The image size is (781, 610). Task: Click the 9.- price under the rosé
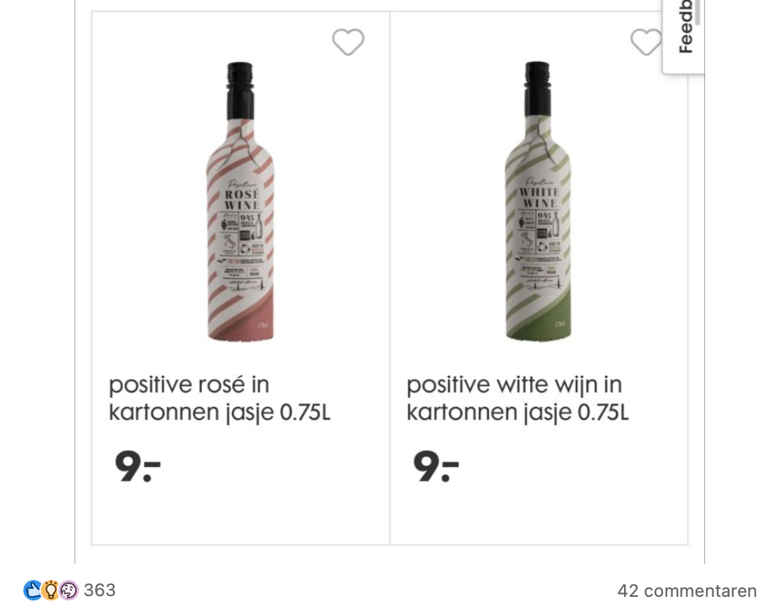click(x=137, y=467)
